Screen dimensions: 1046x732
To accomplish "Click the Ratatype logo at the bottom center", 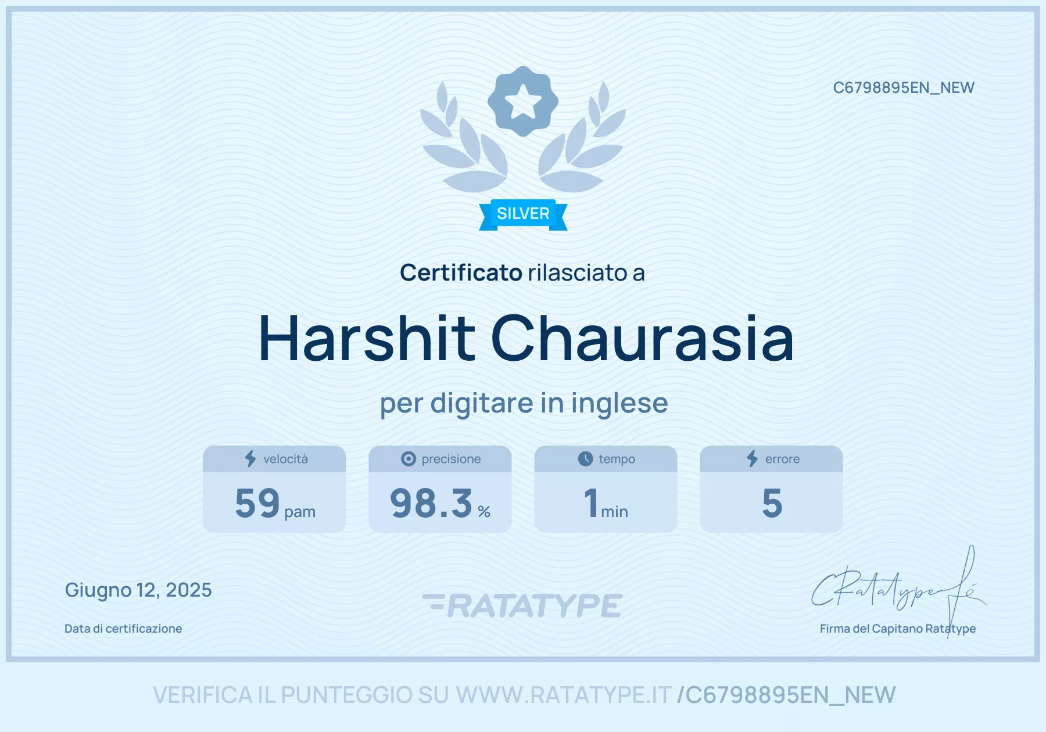I will tap(522, 605).
